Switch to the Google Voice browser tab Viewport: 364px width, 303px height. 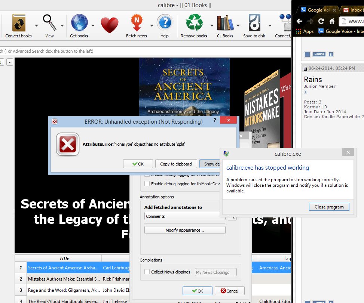click(x=317, y=10)
